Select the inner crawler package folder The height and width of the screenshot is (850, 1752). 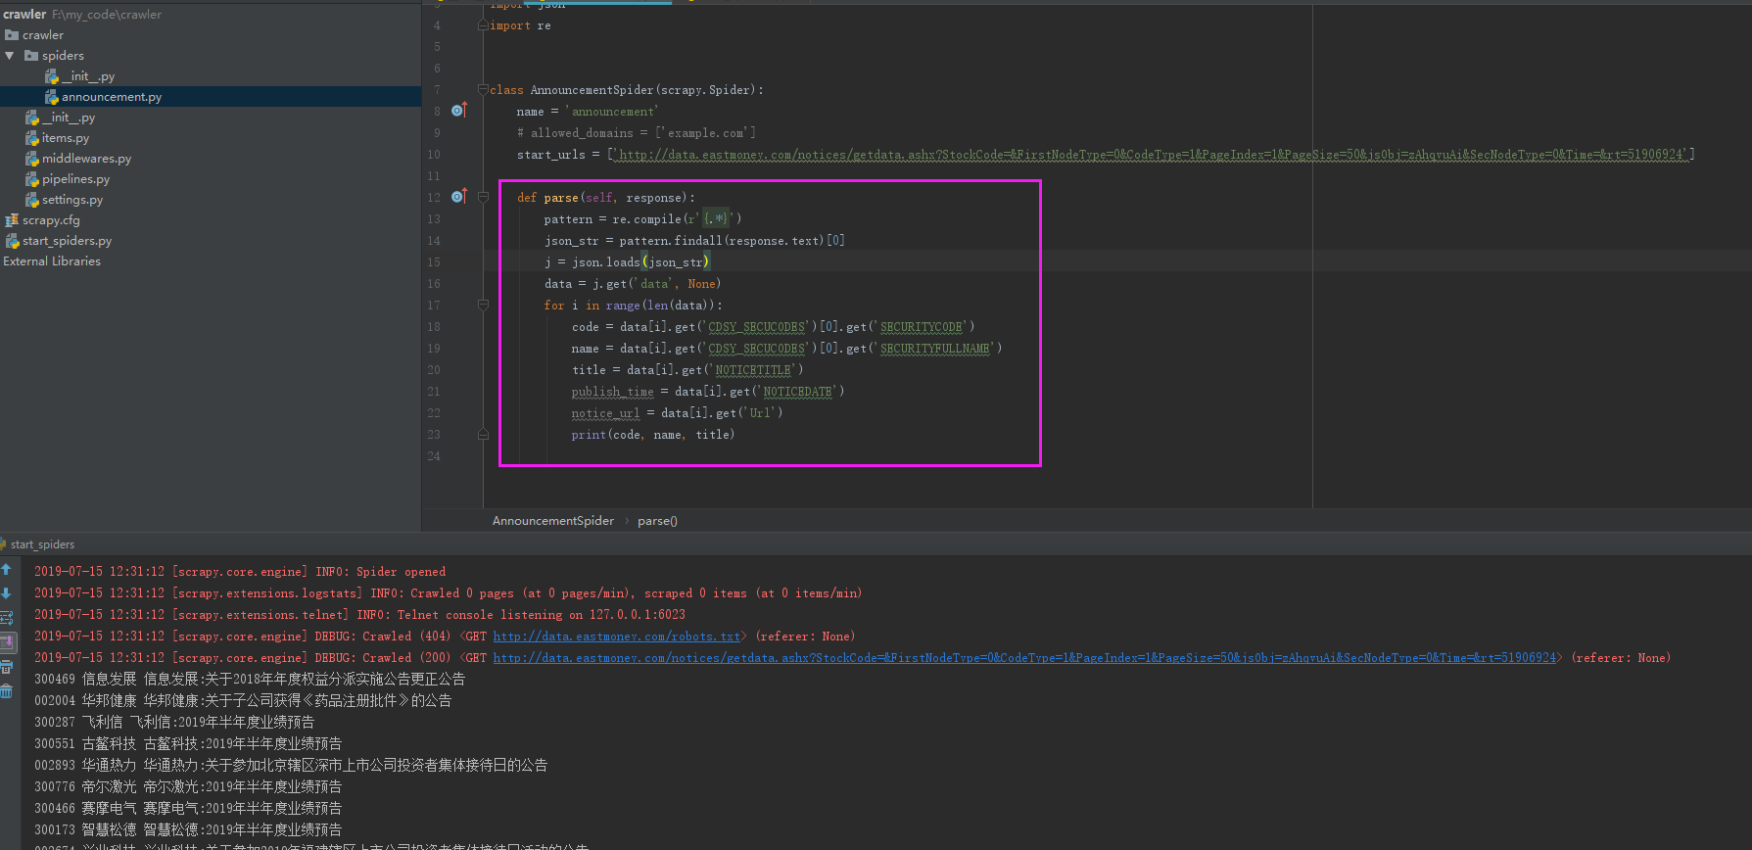coord(34,35)
